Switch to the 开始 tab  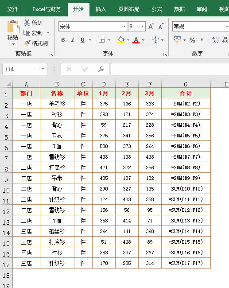tap(78, 9)
